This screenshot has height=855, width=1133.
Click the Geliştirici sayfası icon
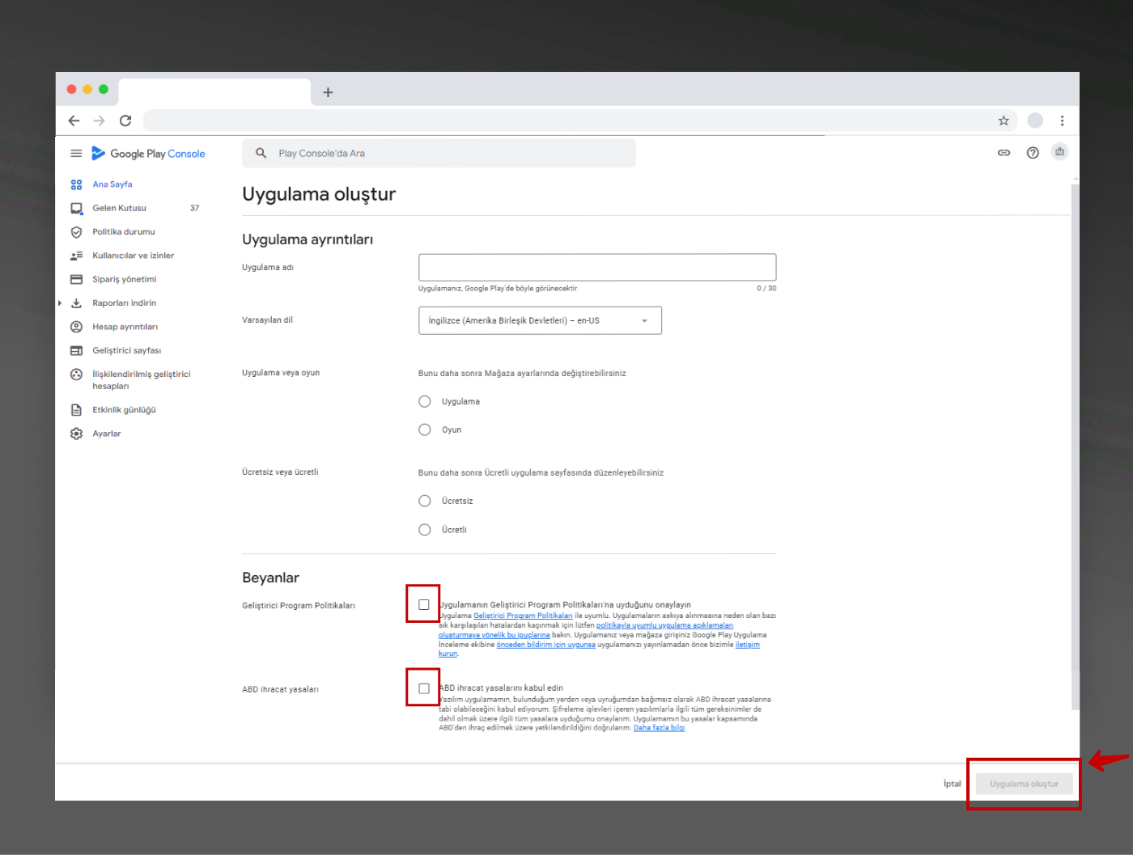click(76, 350)
